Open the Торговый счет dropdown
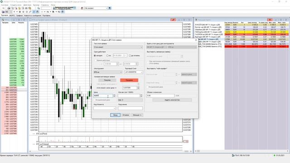This screenshot has width=290, height=163. (134, 72)
